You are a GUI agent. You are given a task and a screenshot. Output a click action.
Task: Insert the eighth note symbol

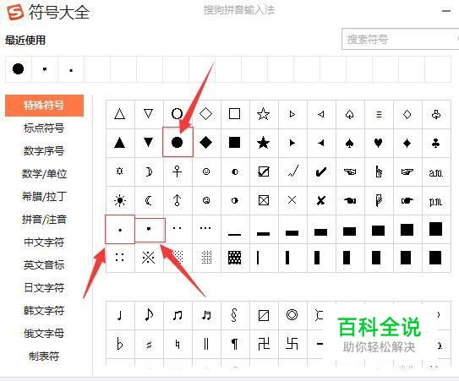[x=149, y=315]
